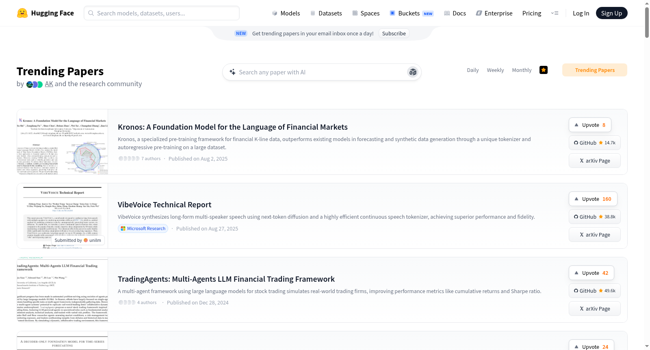Image resolution: width=650 pixels, height=350 pixels.
Task: Expand the more options menu icon
Action: (555, 13)
